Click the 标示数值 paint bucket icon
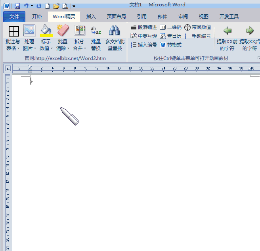 pos(46,31)
